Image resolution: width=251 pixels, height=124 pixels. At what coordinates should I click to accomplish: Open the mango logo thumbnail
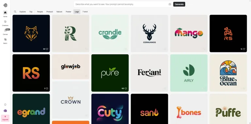click(x=189, y=33)
